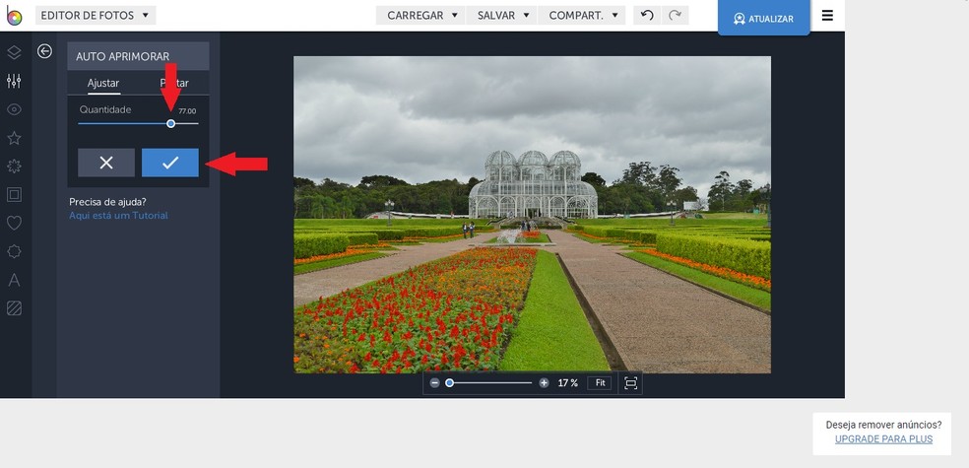
Task: Apply changes with the blue checkmark button
Action: point(170,163)
